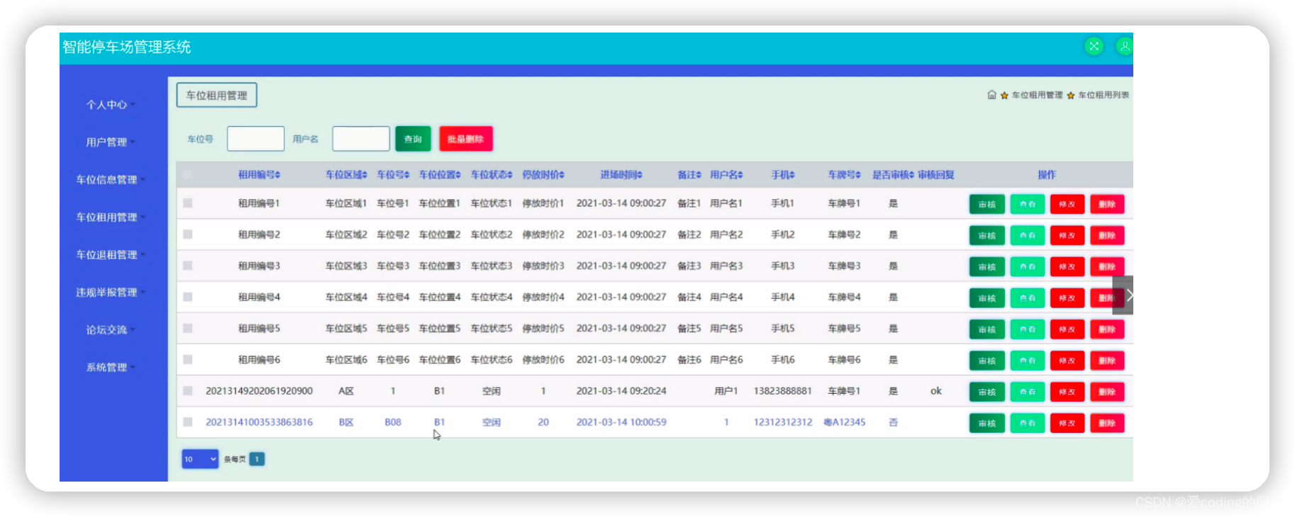Check the row 20213149202061920900 checkbox

188,391
